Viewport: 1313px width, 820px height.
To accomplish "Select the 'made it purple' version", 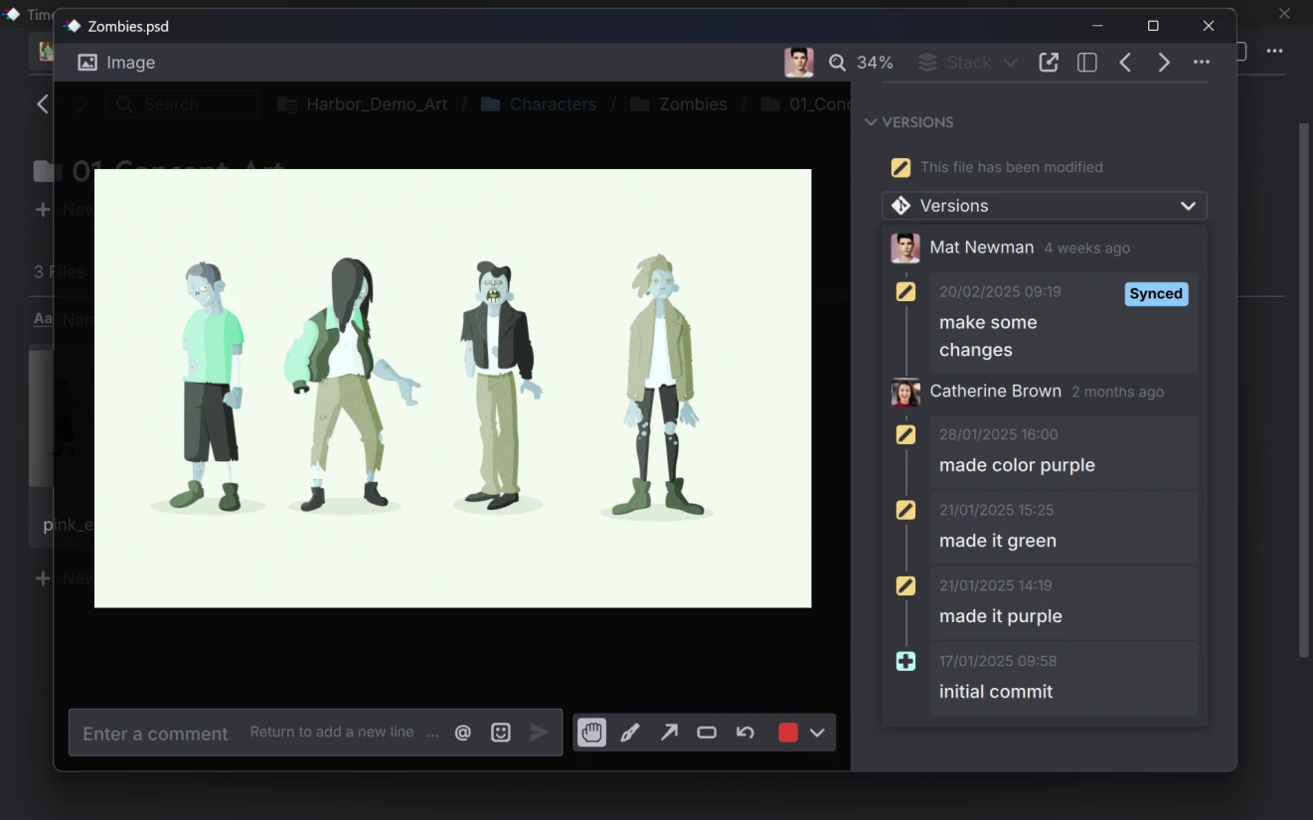I will [1064, 602].
